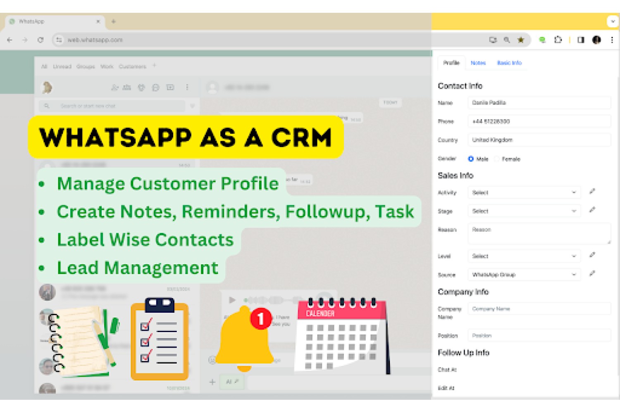Select the Male gender radio button
This screenshot has width=620, height=413.
(471, 159)
